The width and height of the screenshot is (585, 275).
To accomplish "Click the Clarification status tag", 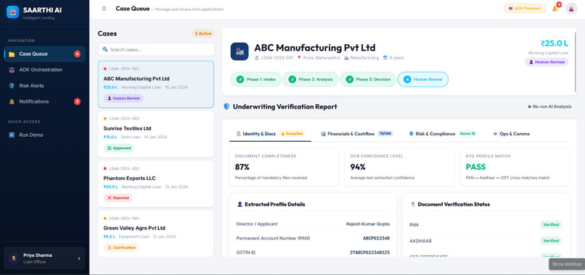I will (x=121, y=247).
